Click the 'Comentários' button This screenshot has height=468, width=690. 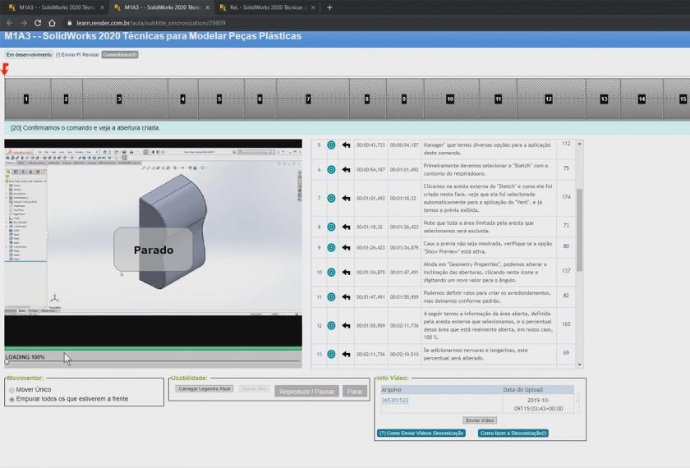pyautogui.click(x=120, y=54)
